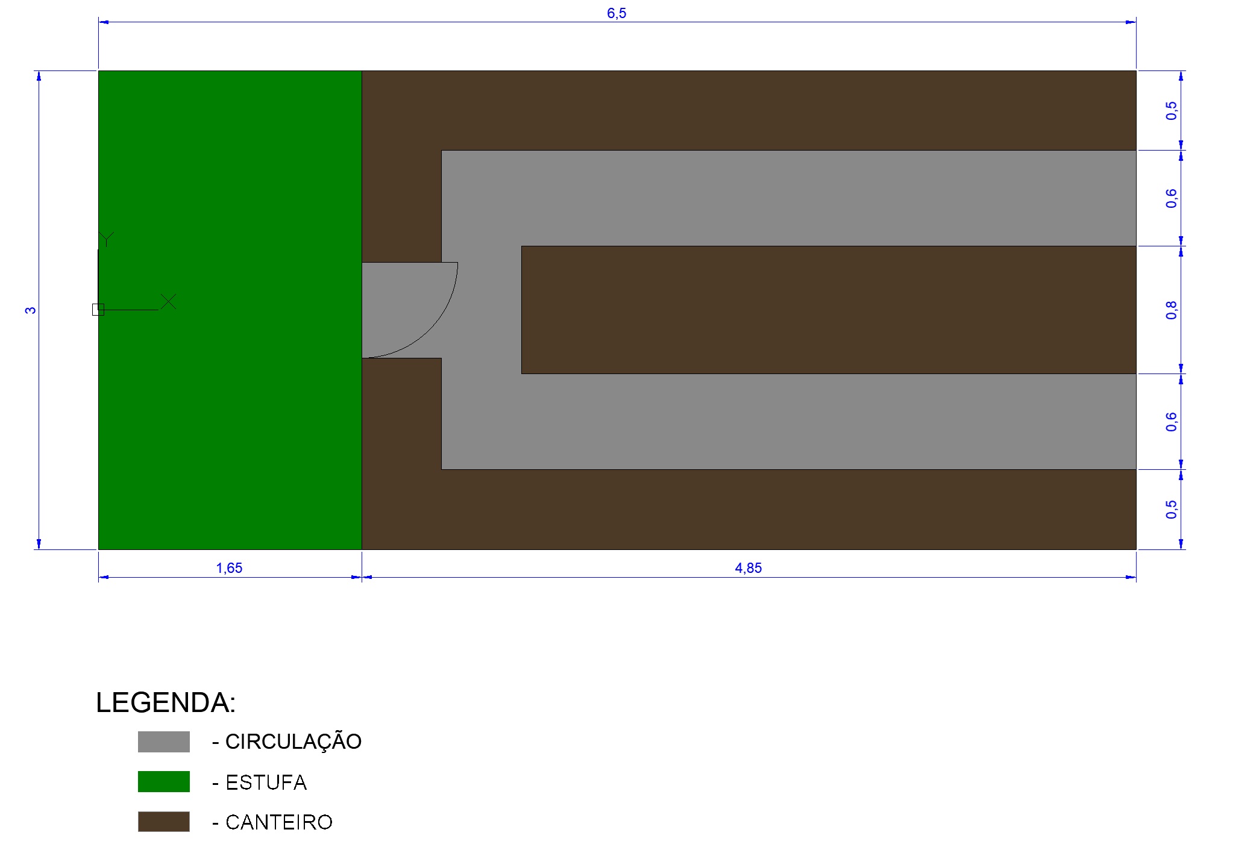
Task: Click the green Estufa legend swatch
Action: point(163,781)
